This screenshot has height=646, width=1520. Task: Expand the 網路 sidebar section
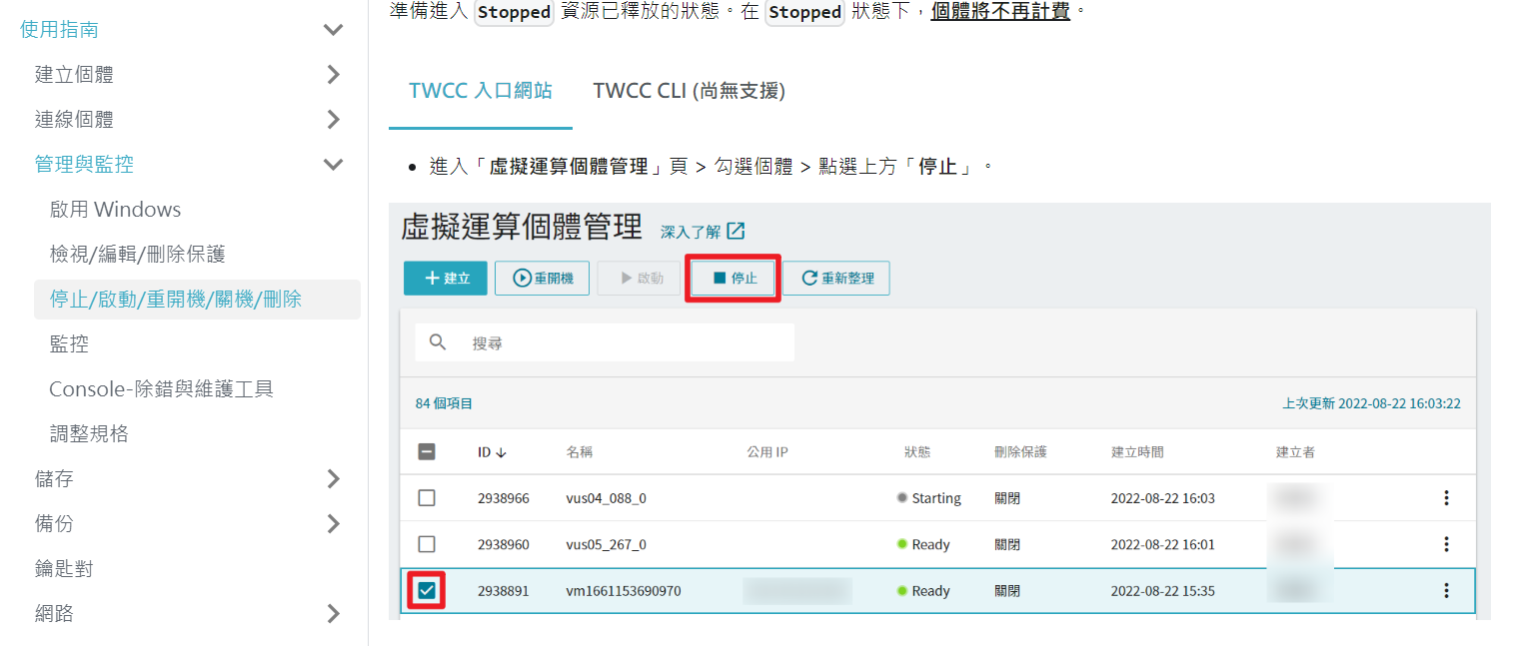[333, 613]
